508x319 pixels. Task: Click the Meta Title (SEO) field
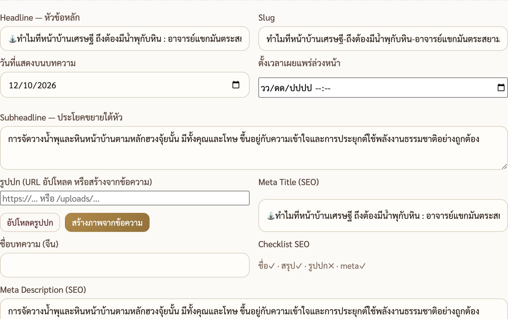coord(383,216)
